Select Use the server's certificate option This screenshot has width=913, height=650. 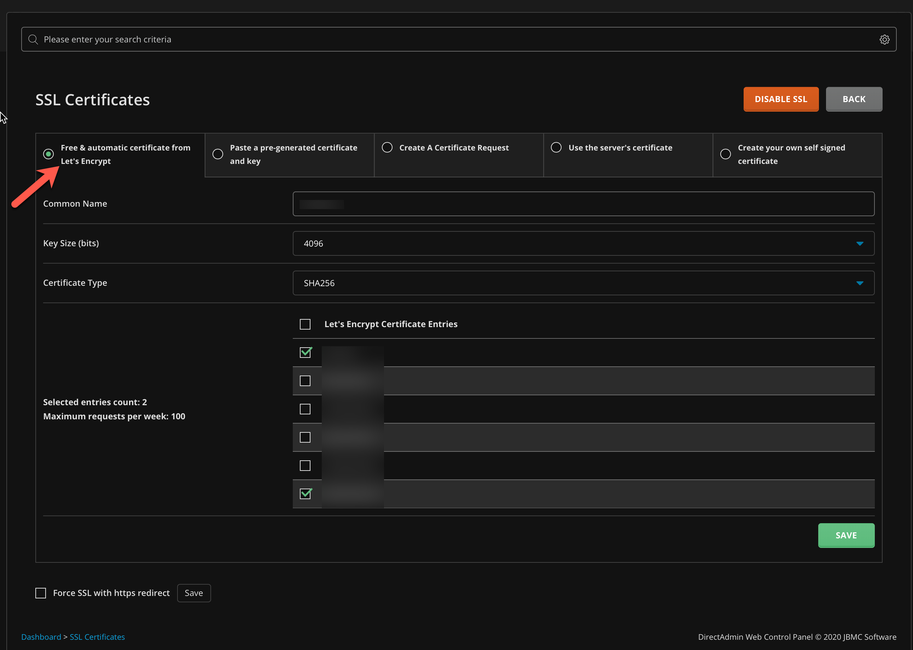[556, 147]
